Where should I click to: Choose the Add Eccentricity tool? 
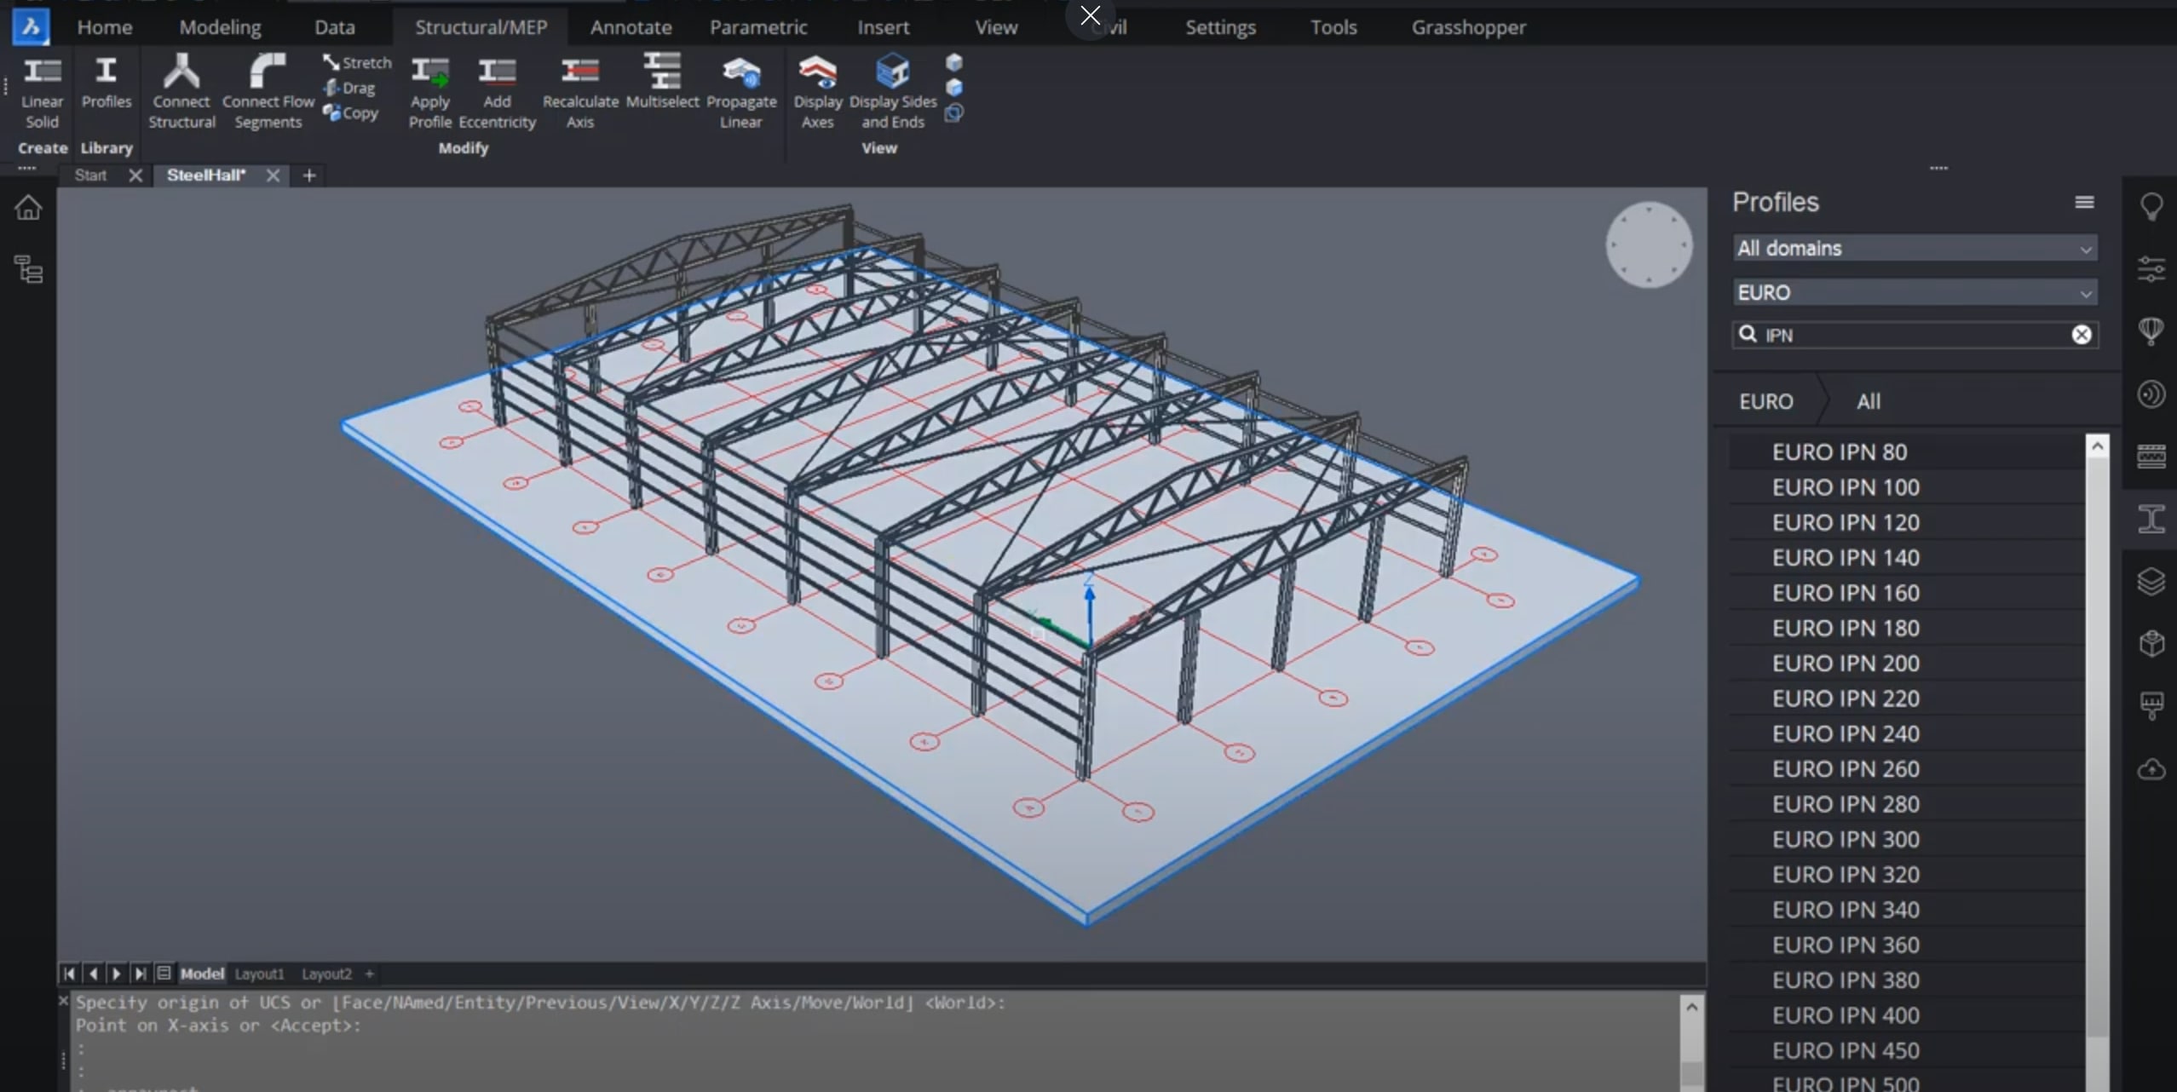(497, 90)
